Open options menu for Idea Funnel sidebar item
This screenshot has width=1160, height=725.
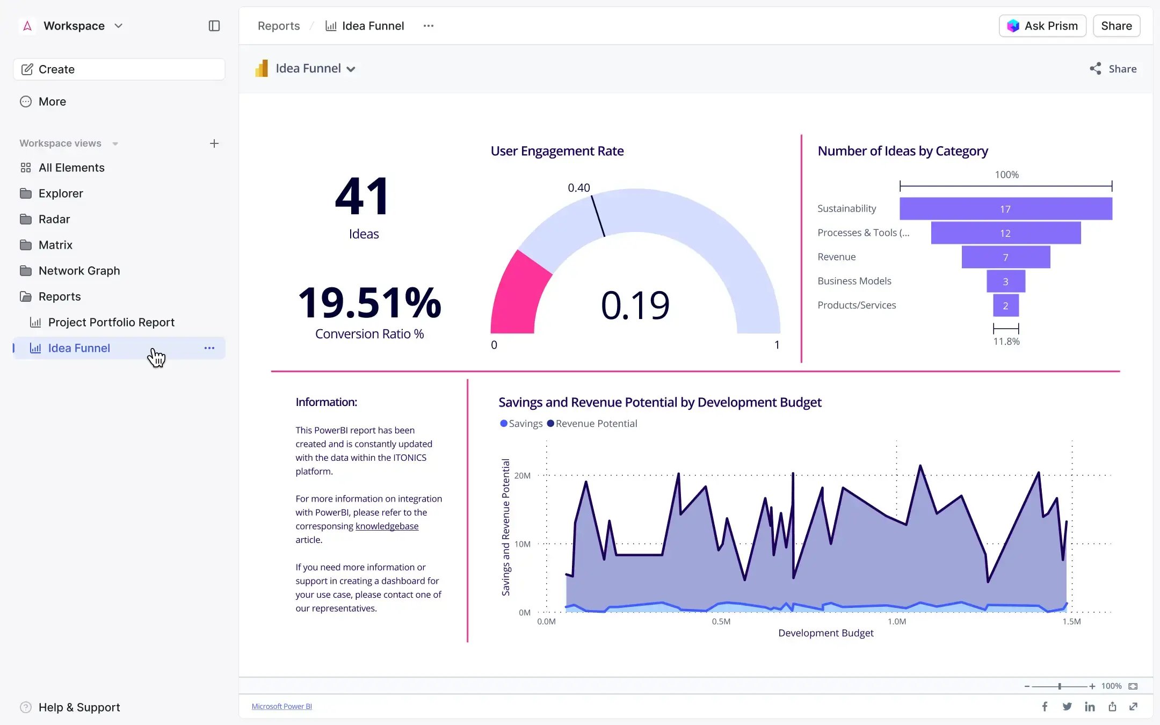209,348
